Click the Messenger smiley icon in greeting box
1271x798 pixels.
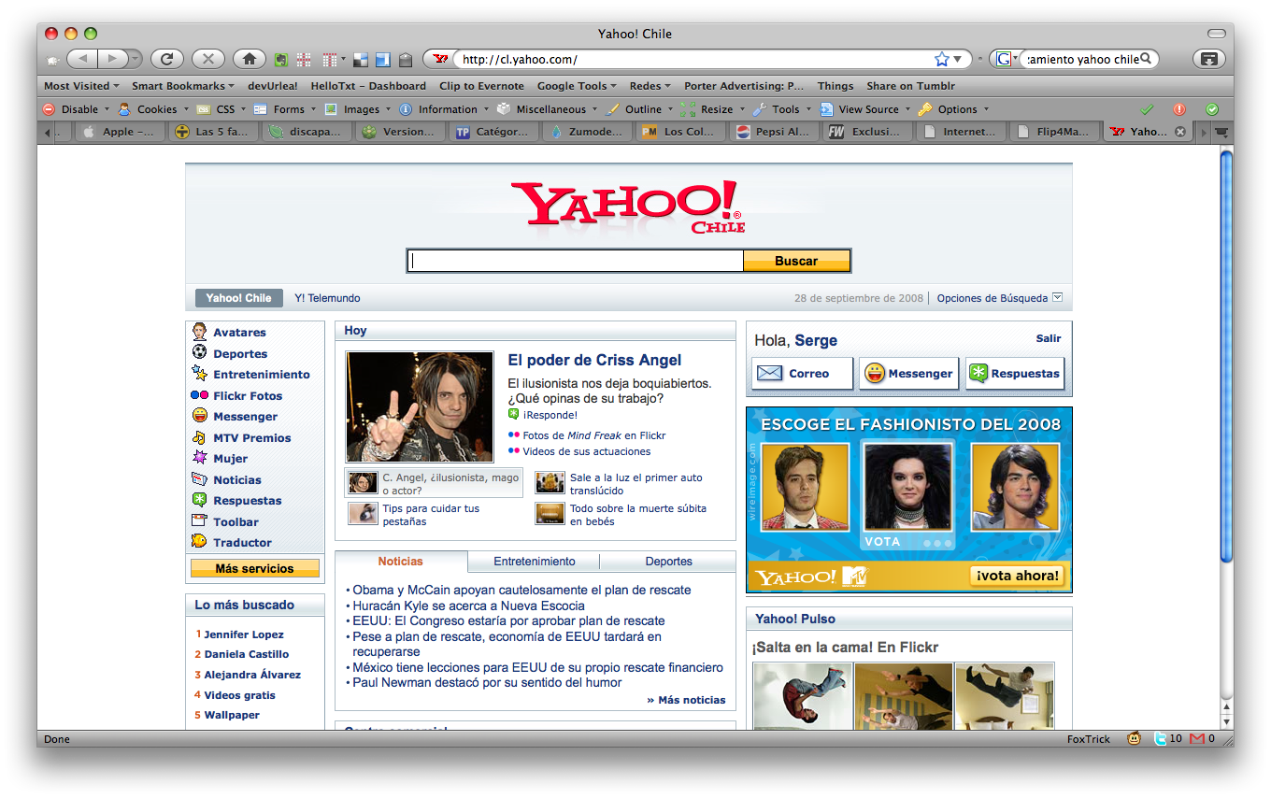[875, 373]
